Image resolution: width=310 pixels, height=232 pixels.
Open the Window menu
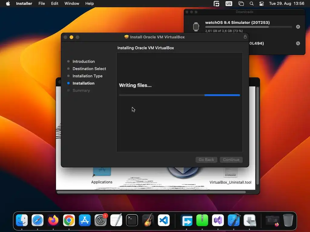(x=72, y=4)
